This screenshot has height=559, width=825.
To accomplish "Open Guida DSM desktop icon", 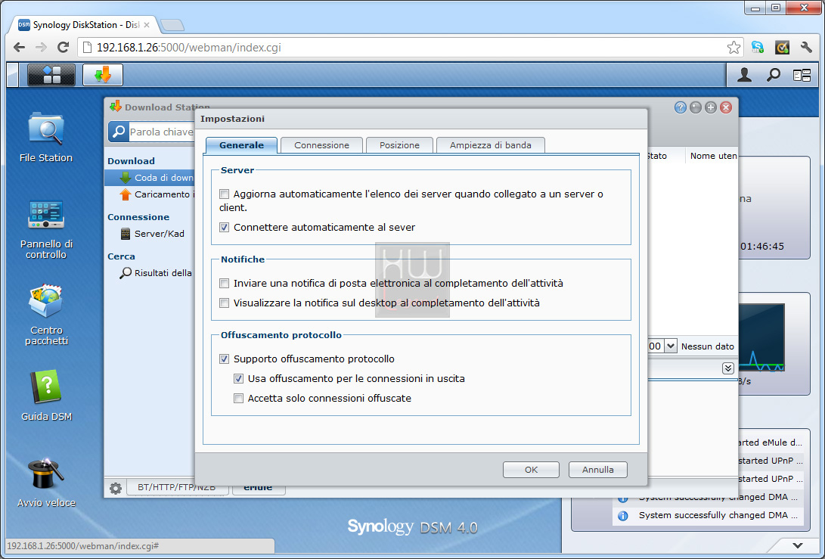I will pos(46,396).
